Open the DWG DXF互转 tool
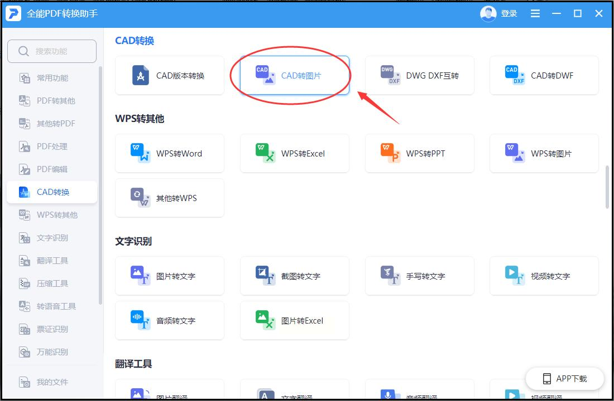Screen dimensions: 614x401 (419, 75)
